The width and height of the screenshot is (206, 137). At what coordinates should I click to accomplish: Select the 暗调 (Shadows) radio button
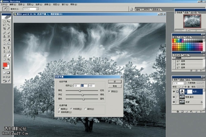(x=59, y=109)
